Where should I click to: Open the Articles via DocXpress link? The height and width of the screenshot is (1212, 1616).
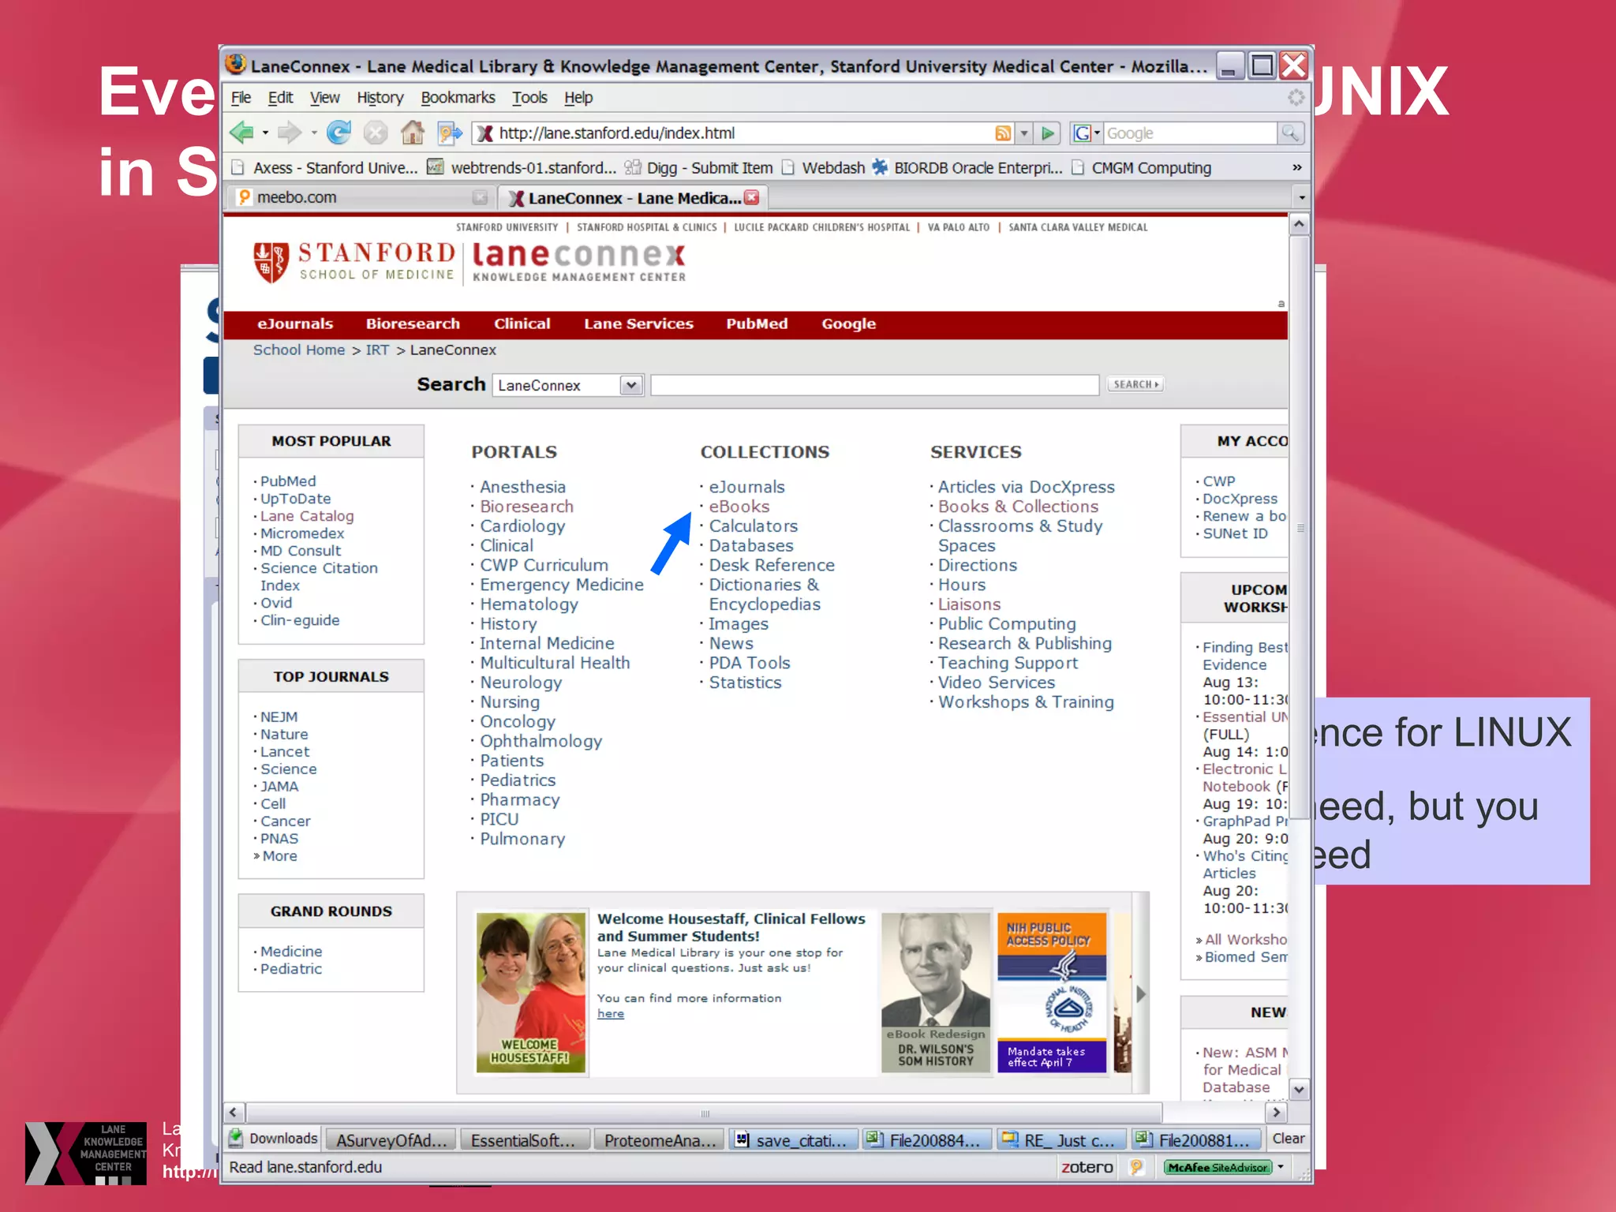pyautogui.click(x=1026, y=487)
